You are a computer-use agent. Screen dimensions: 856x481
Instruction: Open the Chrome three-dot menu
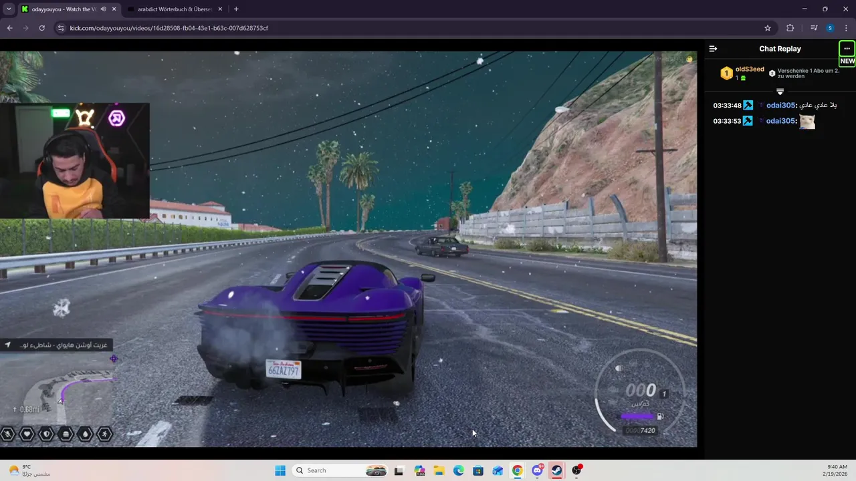[847, 28]
